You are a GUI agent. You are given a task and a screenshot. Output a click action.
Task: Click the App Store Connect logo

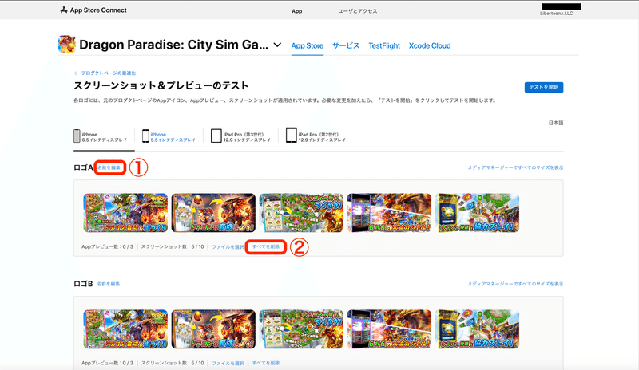[93, 10]
